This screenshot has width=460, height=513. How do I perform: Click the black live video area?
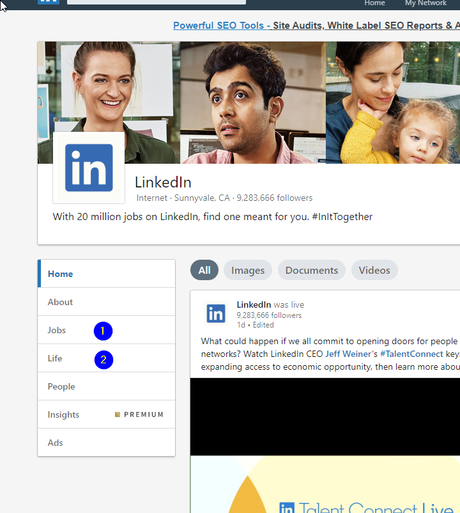(325, 417)
